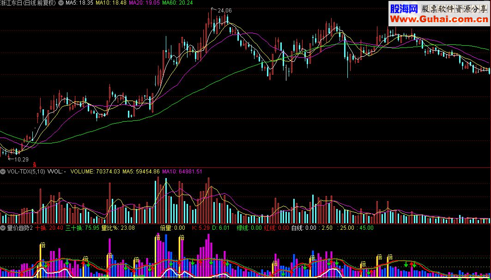Click the 24.06 high price marker
Image resolution: width=491 pixels, height=280 pixels.
tap(224, 11)
